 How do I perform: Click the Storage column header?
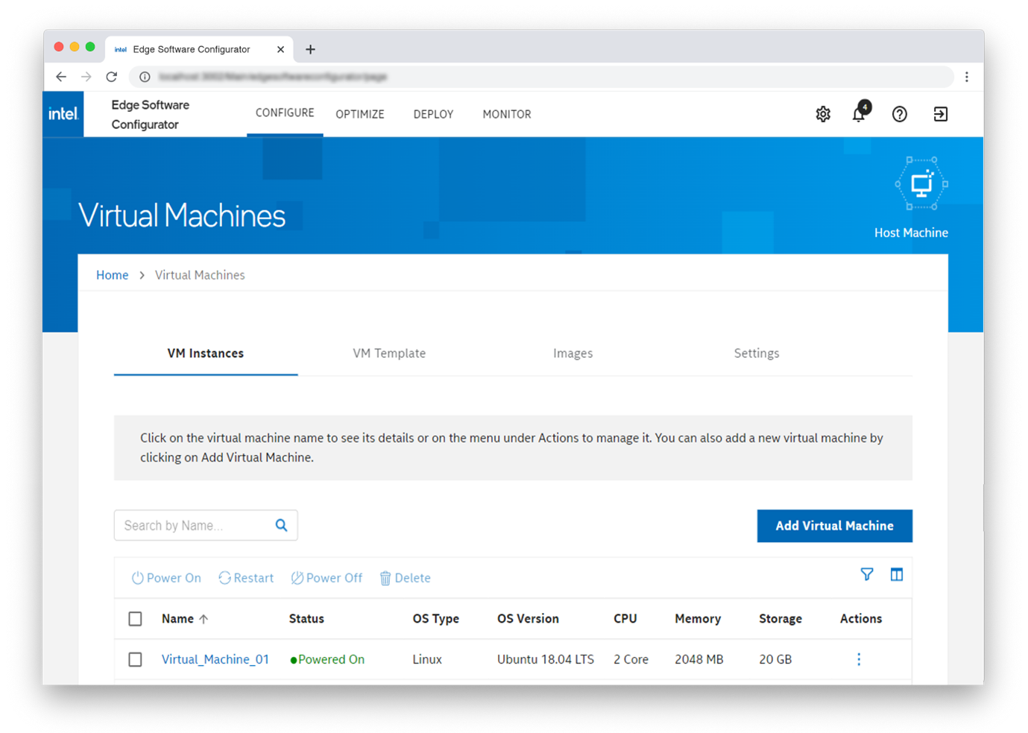(781, 619)
